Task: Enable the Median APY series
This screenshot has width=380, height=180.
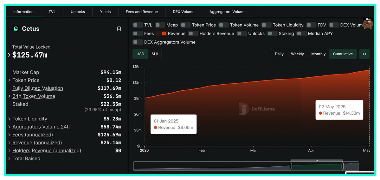Action: (302, 33)
